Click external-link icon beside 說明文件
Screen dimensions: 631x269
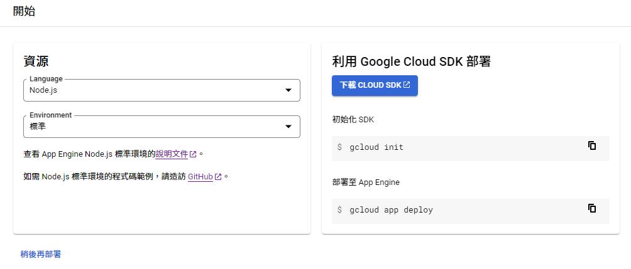point(193,154)
